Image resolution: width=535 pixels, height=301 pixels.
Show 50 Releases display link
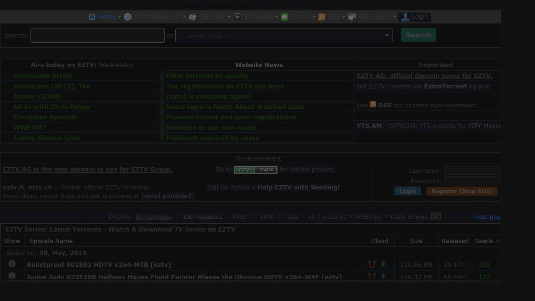(153, 217)
